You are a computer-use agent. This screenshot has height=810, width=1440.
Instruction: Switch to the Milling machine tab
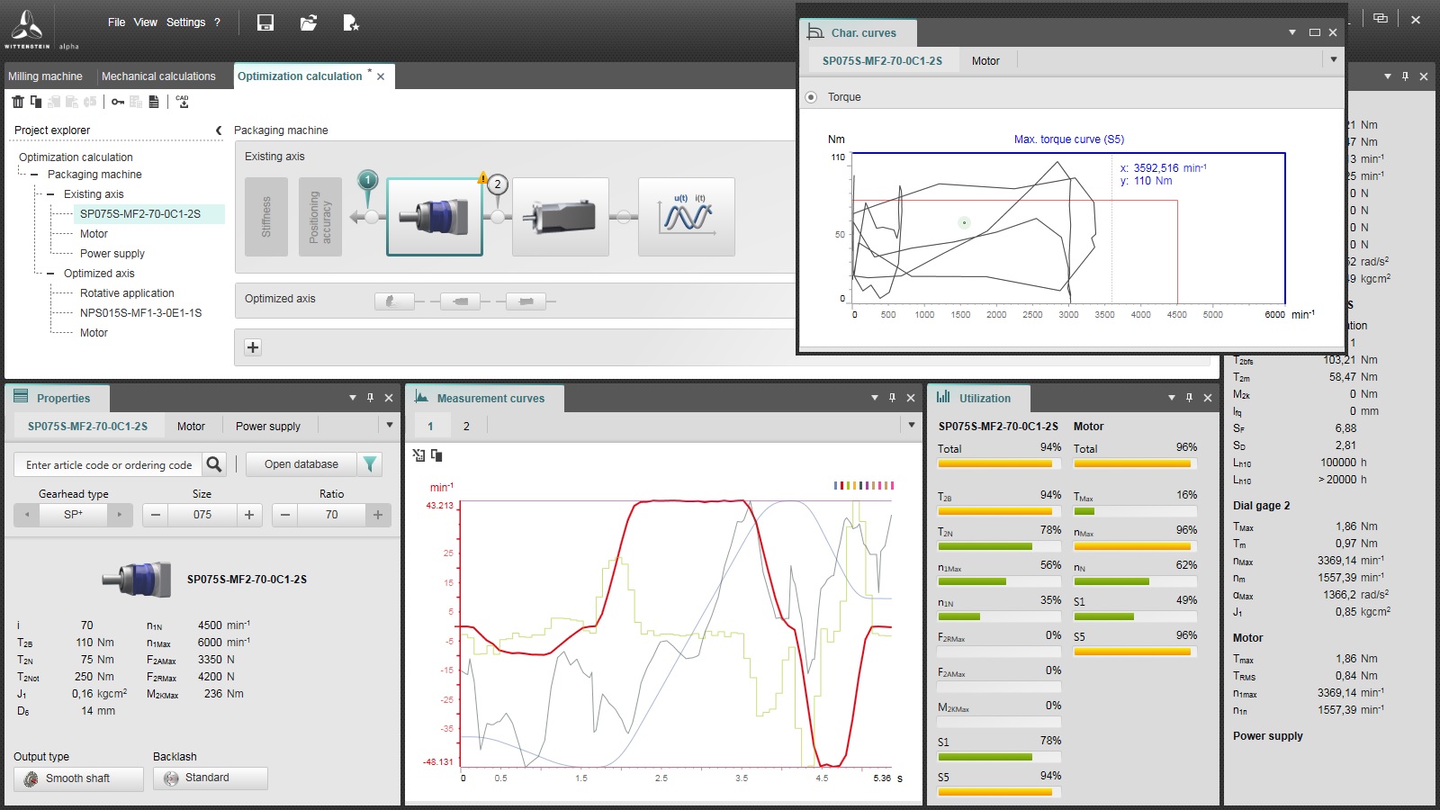(x=45, y=76)
